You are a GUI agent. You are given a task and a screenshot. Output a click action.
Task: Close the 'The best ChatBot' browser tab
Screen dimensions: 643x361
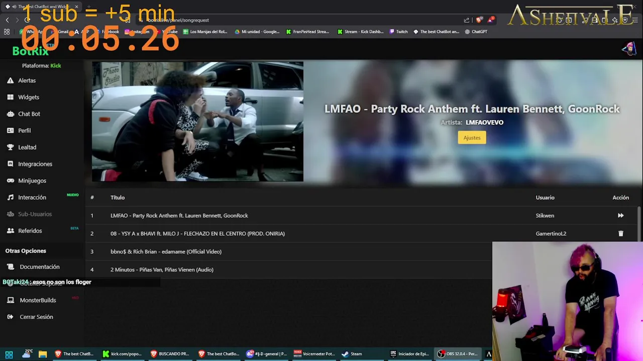[76, 7]
